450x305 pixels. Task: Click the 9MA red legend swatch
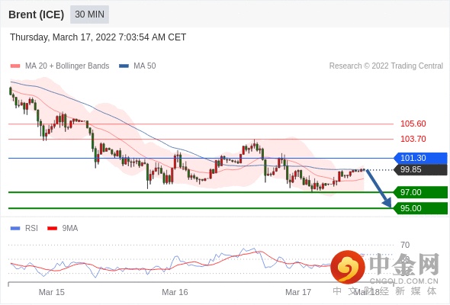(x=52, y=229)
